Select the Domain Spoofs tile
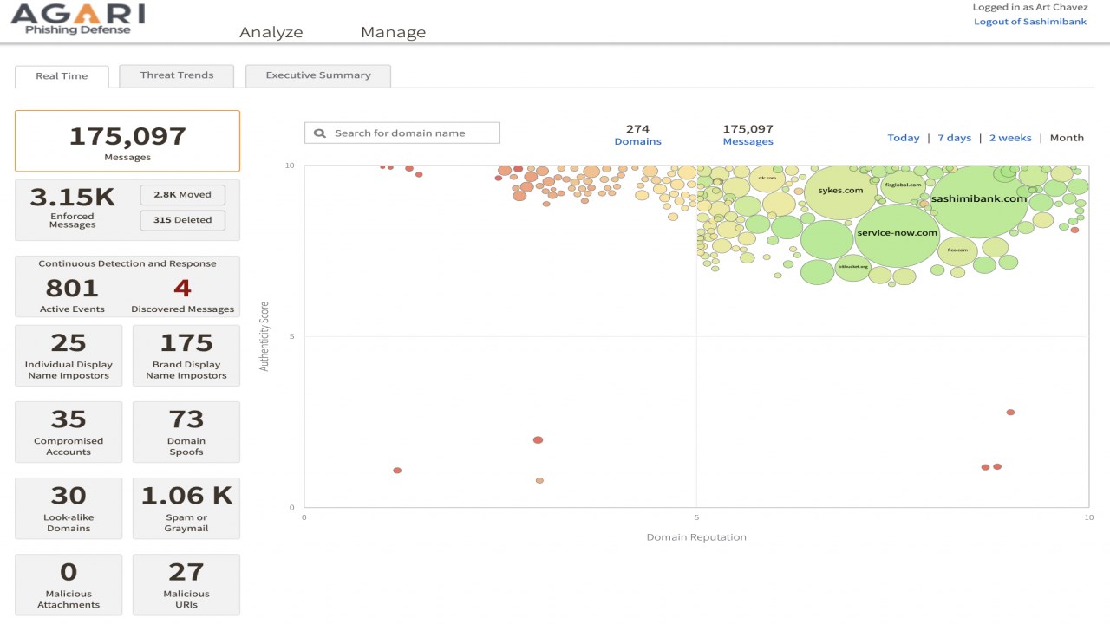The image size is (1110, 624). click(x=186, y=431)
